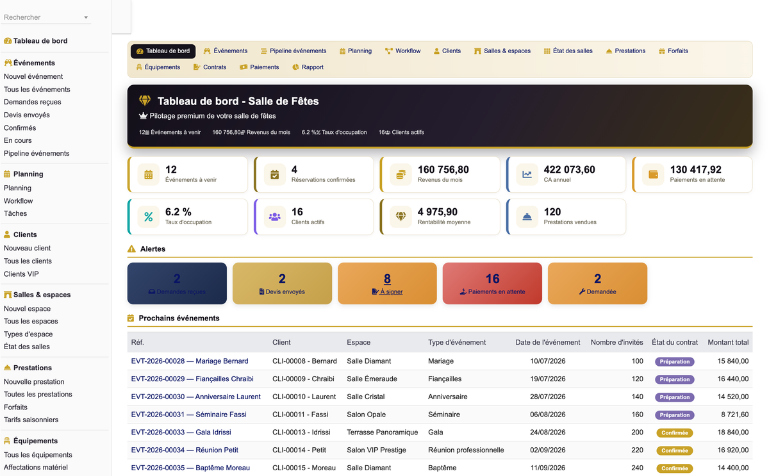Open event EVT-2026-00028 Mariage Bernard
769x476 pixels.
[x=190, y=361]
